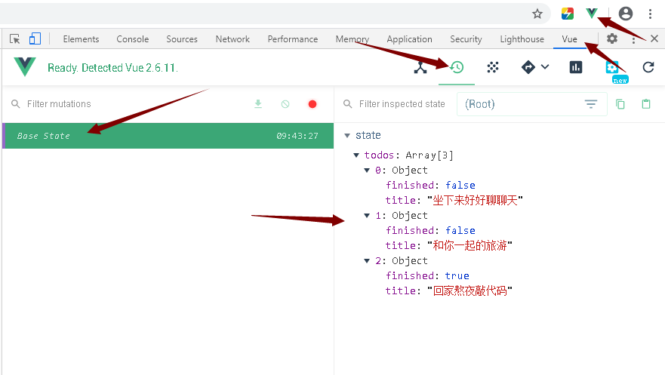
Task: Switch to the Memory tab
Action: click(x=352, y=39)
